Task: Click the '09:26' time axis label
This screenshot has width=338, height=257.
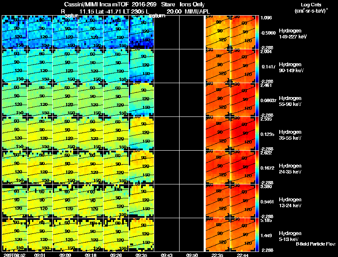Action: (x=116, y=255)
